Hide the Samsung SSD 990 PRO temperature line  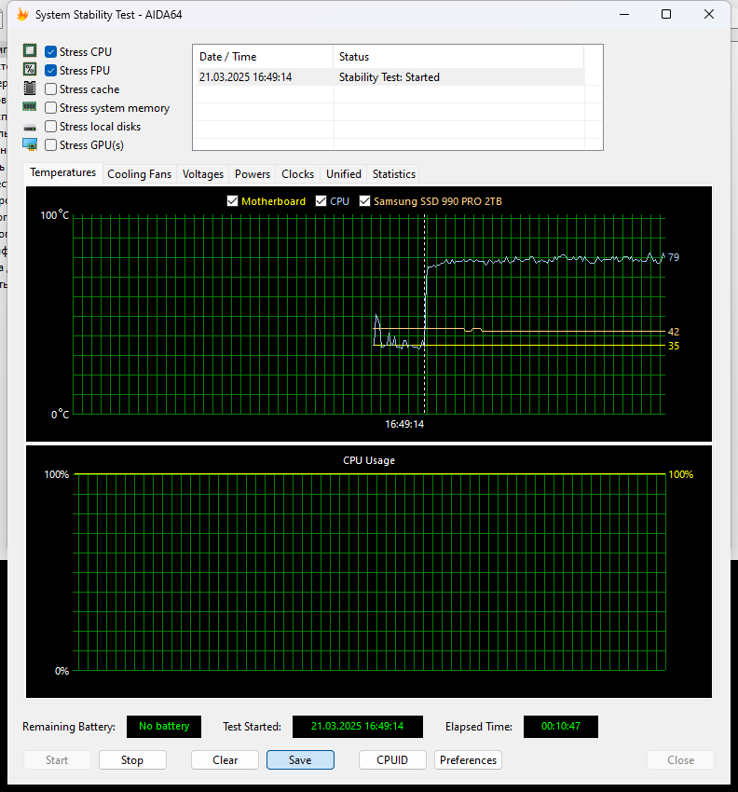[364, 201]
